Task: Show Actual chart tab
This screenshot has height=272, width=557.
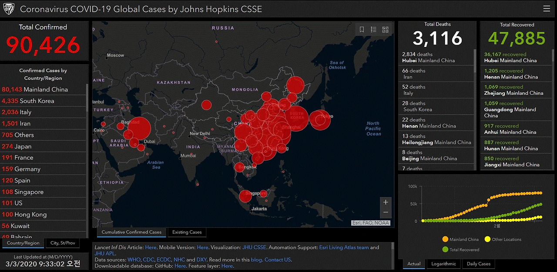Action: click(x=414, y=264)
